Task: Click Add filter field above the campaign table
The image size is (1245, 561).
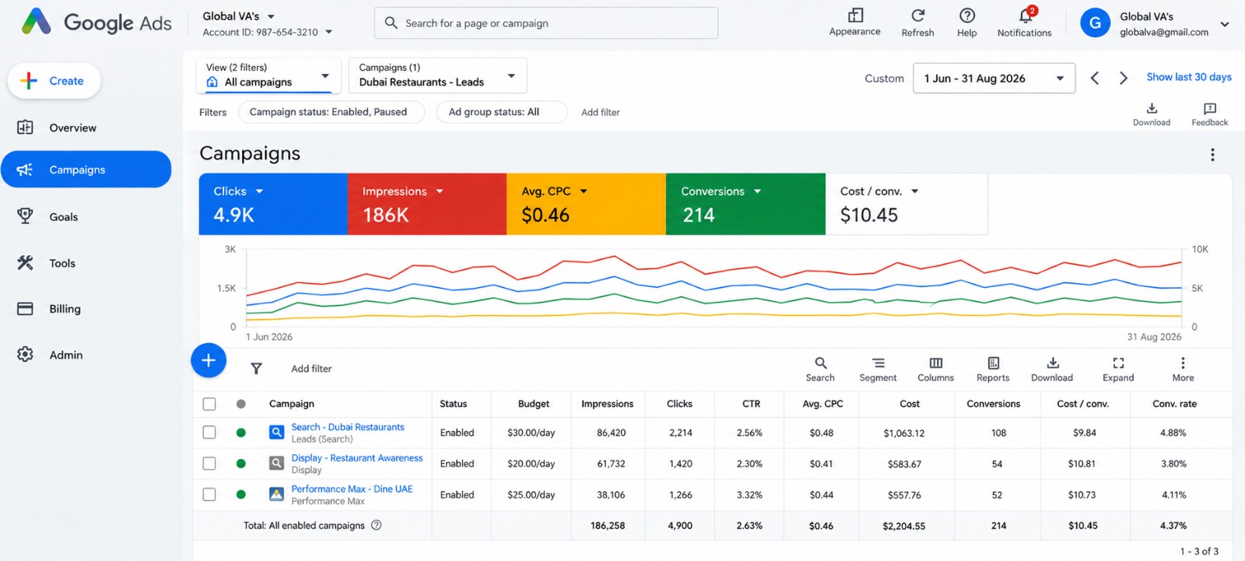Action: point(311,369)
